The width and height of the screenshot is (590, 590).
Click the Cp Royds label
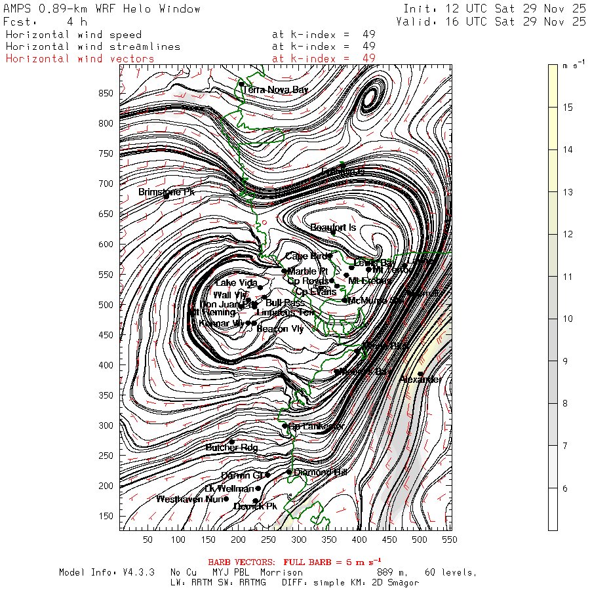pos(308,281)
